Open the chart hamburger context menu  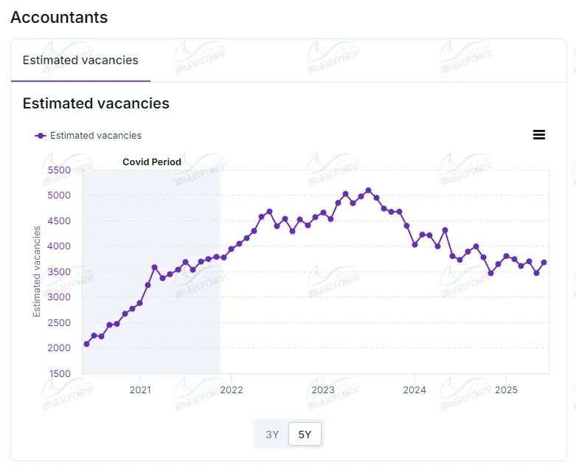coord(539,134)
